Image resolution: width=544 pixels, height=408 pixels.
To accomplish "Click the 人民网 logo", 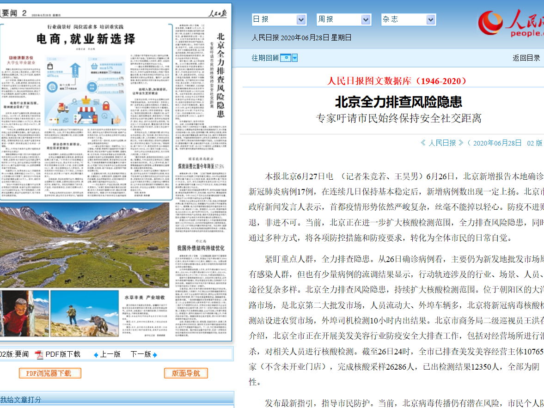I will point(511,23).
